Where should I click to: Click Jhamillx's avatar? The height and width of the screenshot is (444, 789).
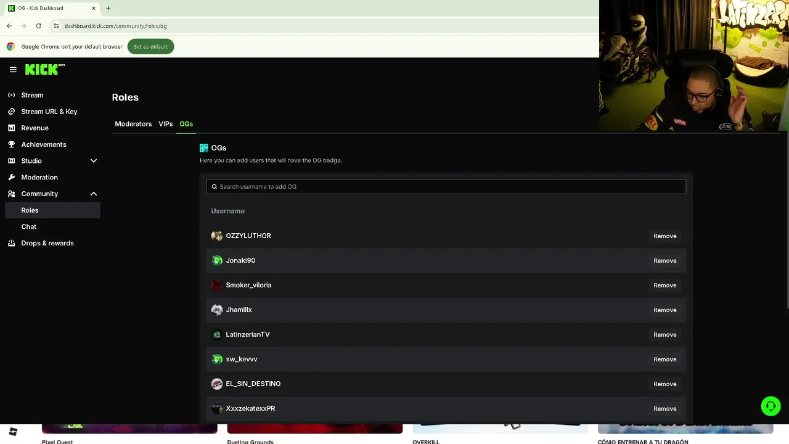click(x=217, y=310)
